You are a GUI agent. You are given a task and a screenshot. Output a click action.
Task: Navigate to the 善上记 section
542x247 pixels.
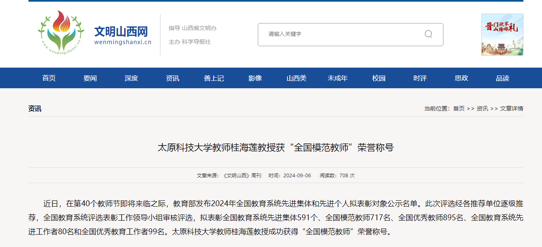tap(214, 78)
